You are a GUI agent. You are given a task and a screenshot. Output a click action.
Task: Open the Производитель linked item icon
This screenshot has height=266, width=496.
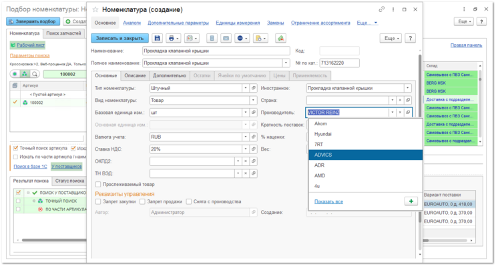point(408,113)
